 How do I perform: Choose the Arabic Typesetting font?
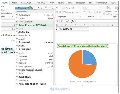[34, 66]
